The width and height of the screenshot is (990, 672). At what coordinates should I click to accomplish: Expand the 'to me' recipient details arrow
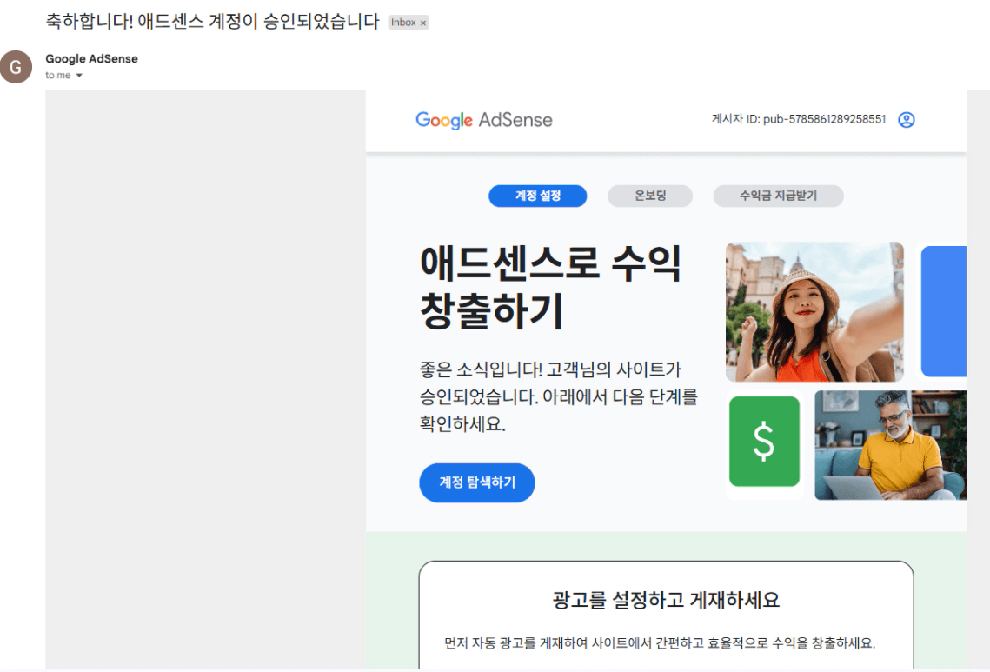pos(79,75)
